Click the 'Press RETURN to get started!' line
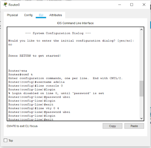 coord(35,55)
